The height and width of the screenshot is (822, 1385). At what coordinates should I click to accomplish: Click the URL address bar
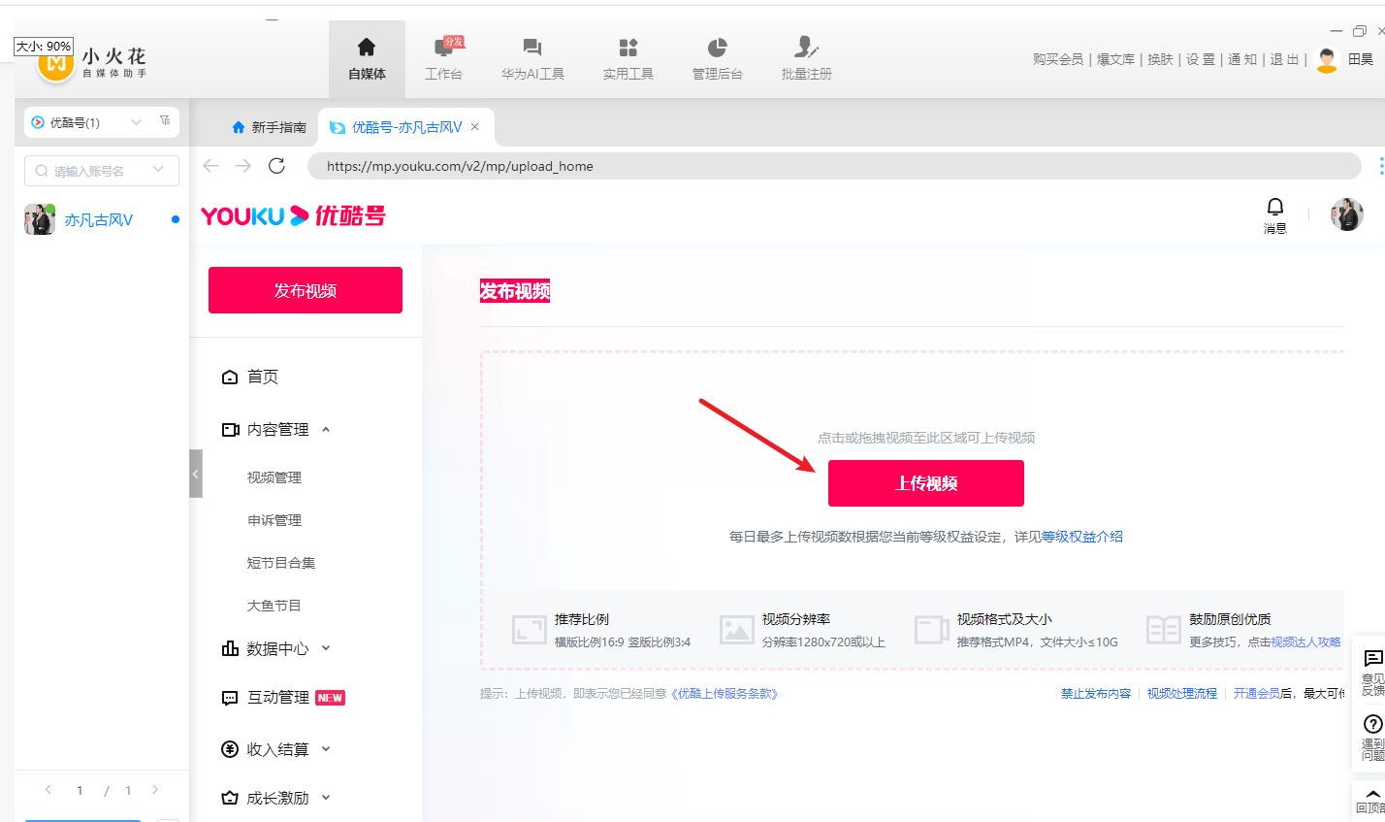click(x=834, y=166)
